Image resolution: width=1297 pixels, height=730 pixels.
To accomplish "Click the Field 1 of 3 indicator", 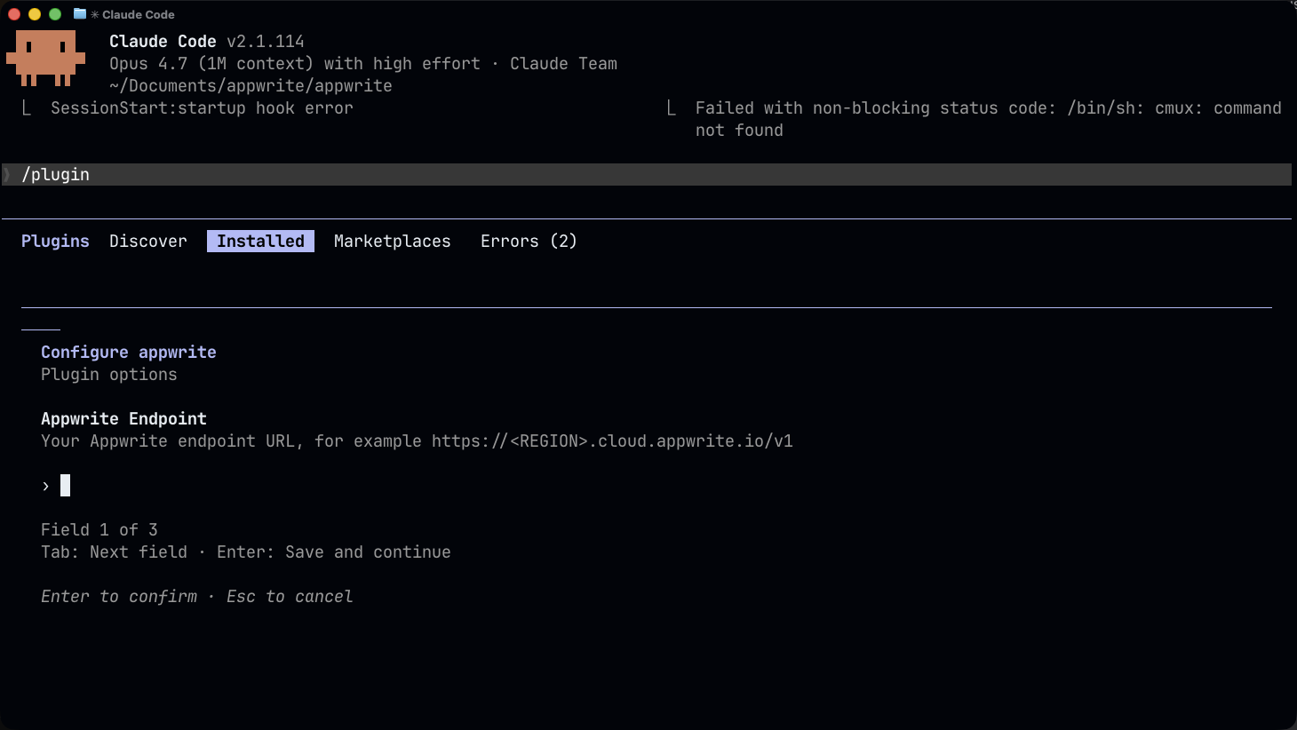I will (99, 529).
